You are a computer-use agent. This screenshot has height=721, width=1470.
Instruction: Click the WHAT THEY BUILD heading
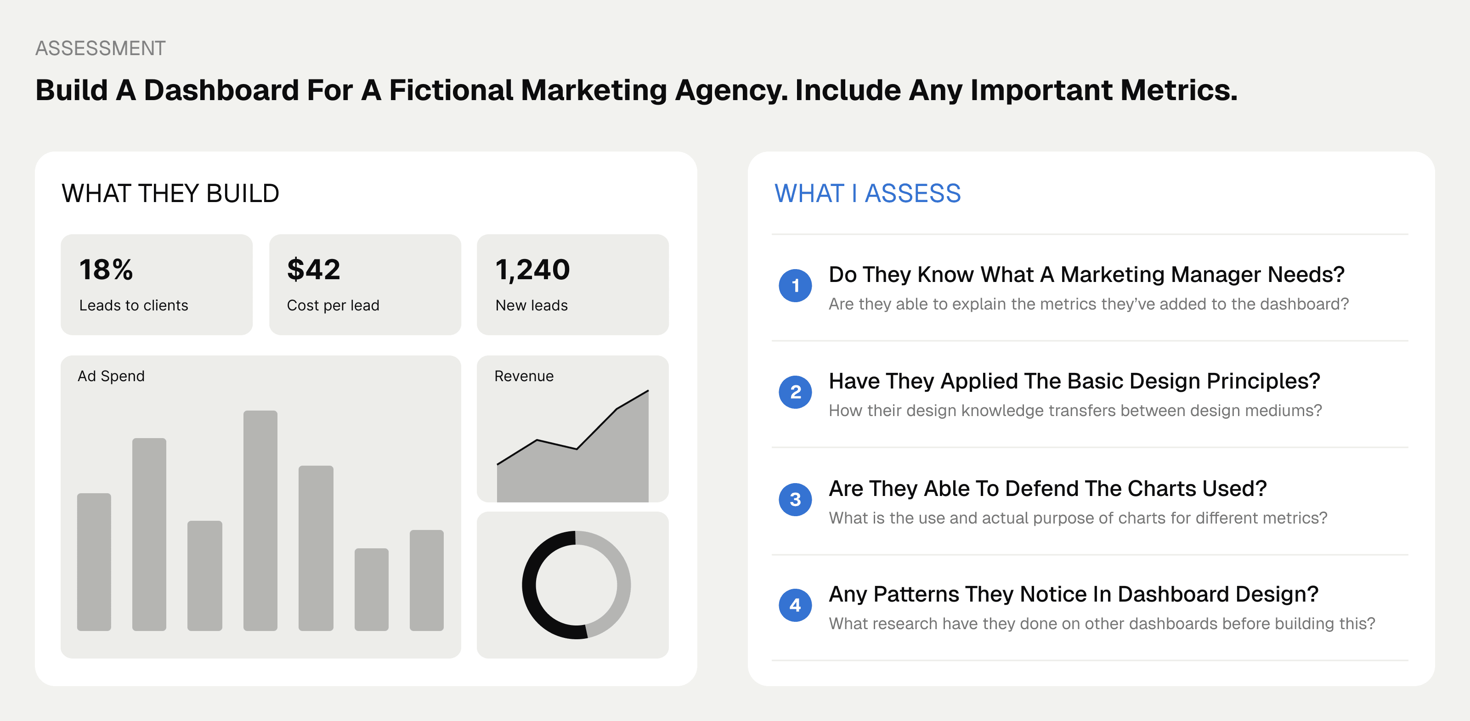click(x=170, y=193)
